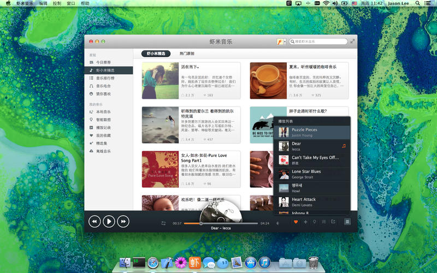Open iTunes from the Dock

[265, 263]
